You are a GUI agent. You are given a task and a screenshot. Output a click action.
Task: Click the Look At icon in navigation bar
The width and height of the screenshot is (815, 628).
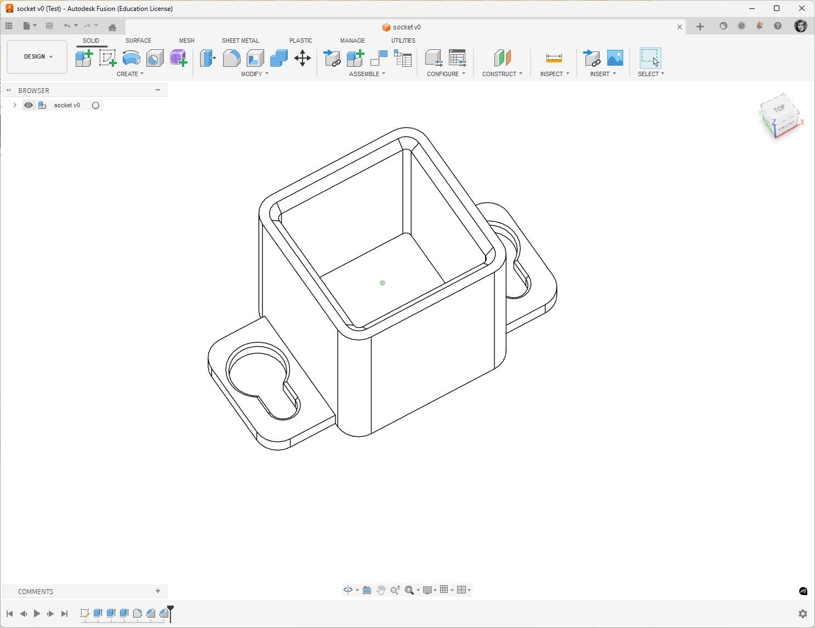(x=367, y=590)
